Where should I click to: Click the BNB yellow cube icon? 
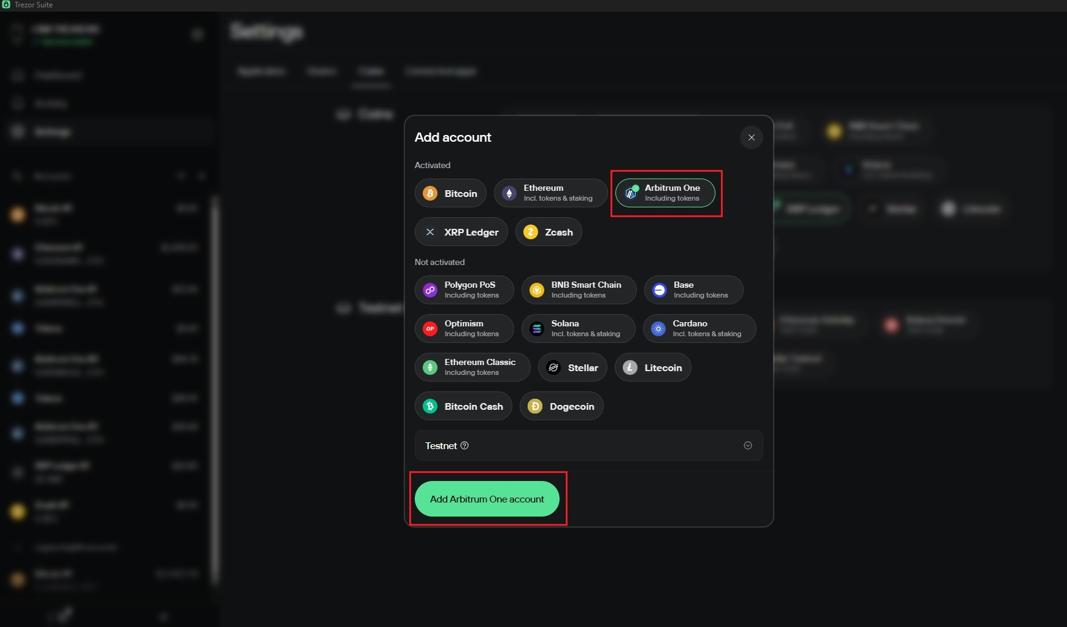pyautogui.click(x=537, y=290)
